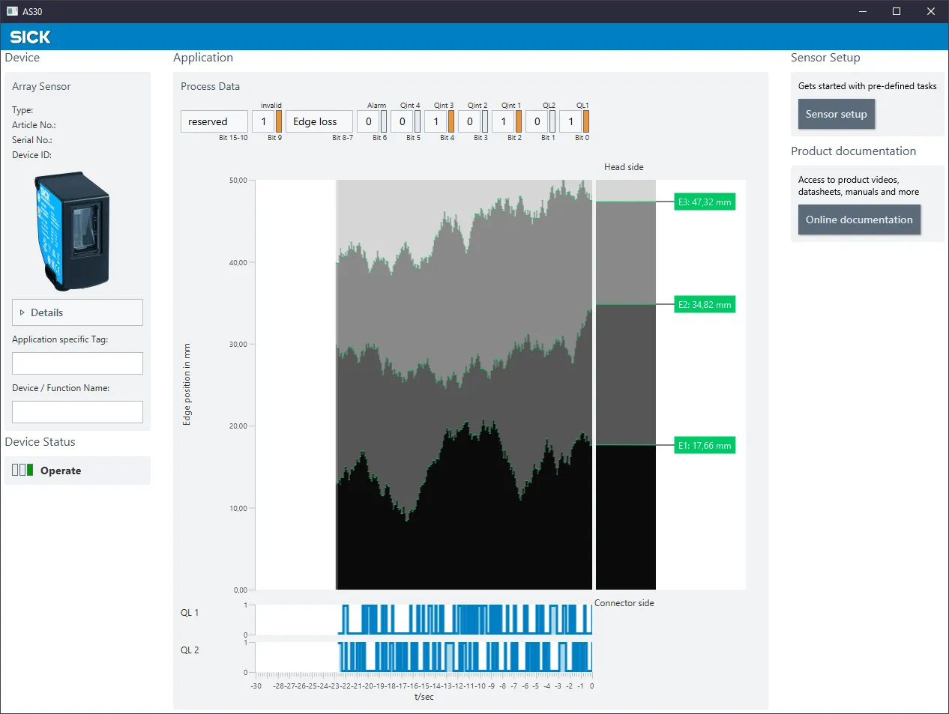
Task: Select the E1: 17,66 mm edge marker
Action: click(x=705, y=445)
